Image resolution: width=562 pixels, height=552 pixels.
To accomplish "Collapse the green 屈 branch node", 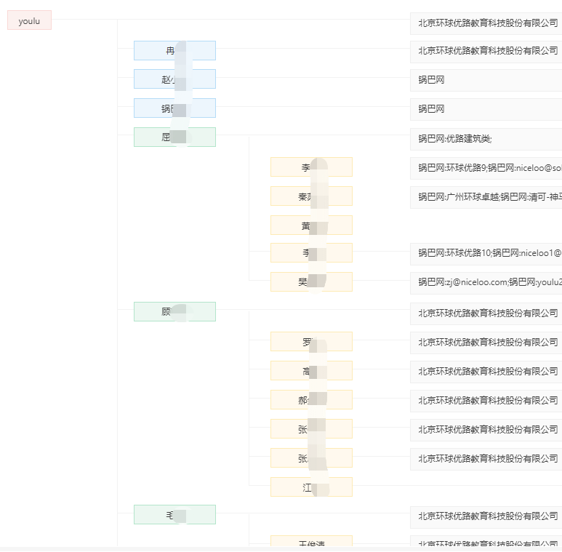I will tap(174, 137).
